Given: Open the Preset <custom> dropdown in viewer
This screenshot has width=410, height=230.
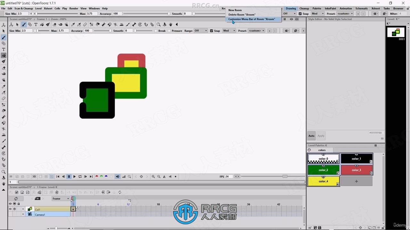Looking at the screenshot, I should 256,31.
